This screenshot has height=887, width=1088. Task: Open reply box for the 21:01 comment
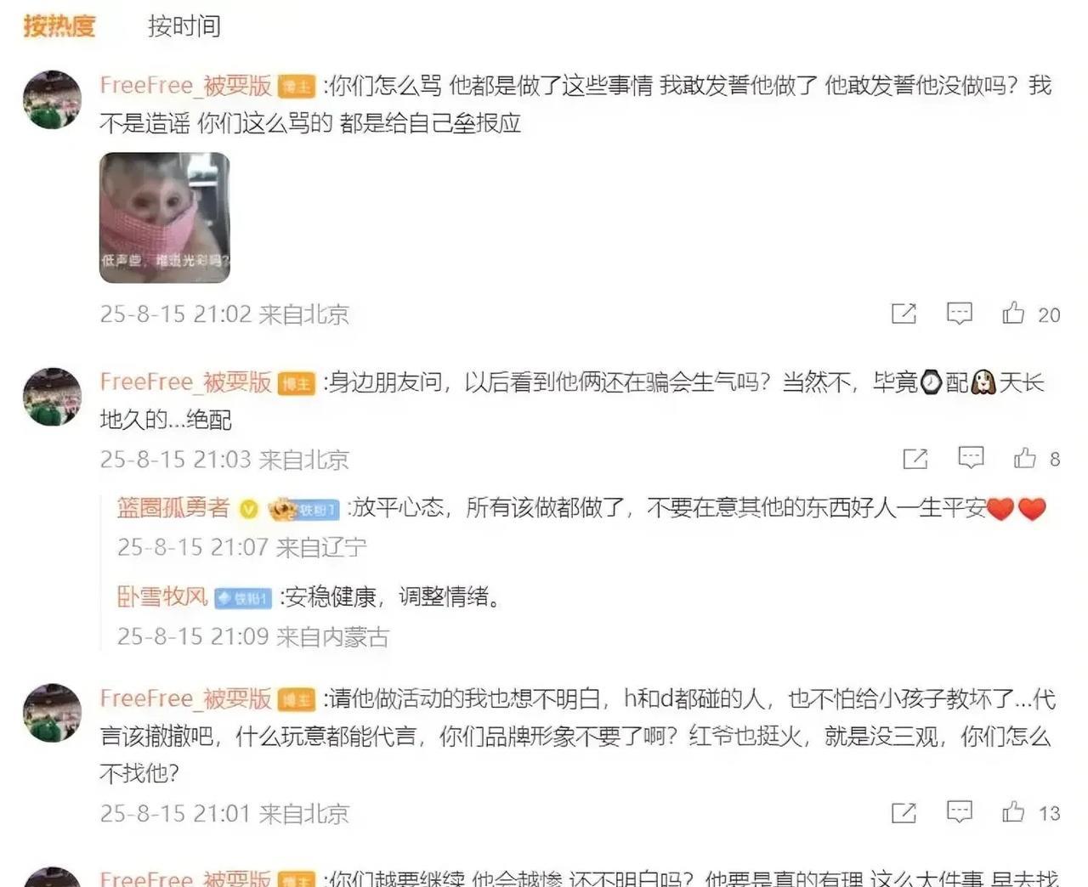[959, 812]
